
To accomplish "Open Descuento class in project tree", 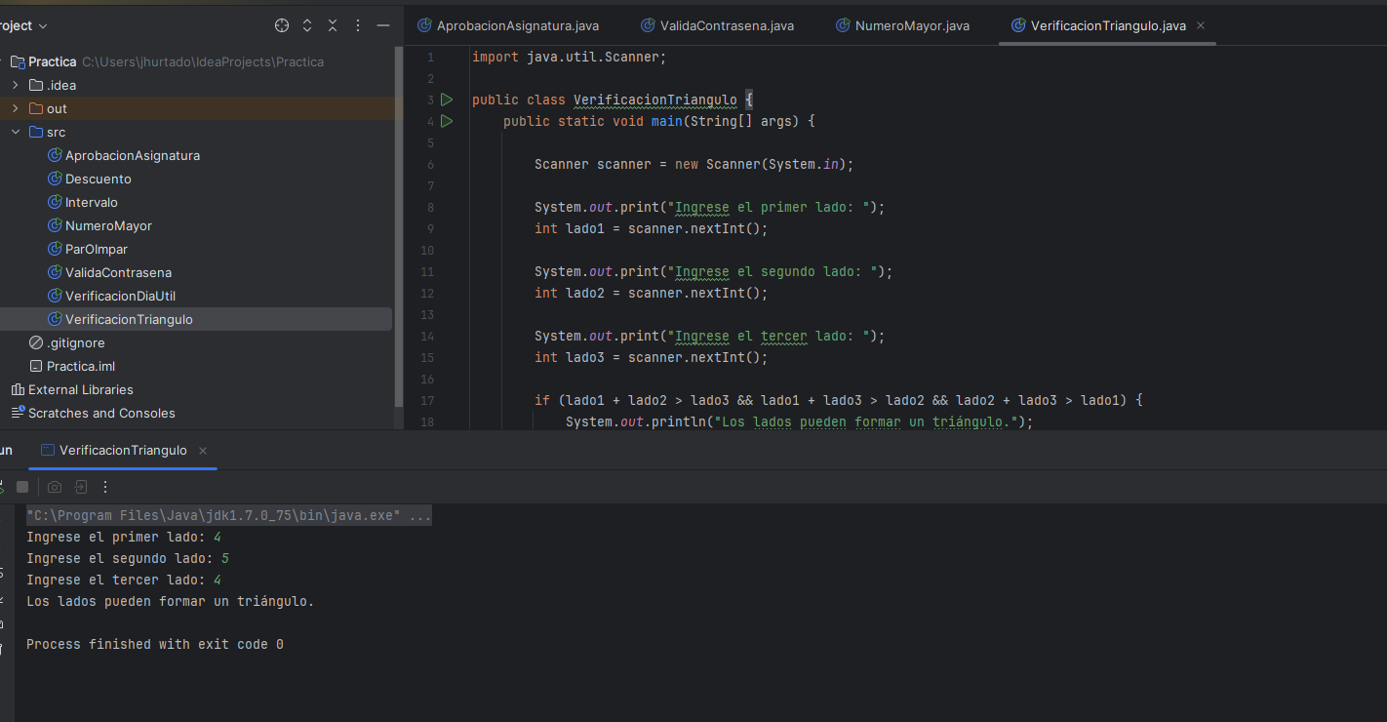I will tap(99, 179).
